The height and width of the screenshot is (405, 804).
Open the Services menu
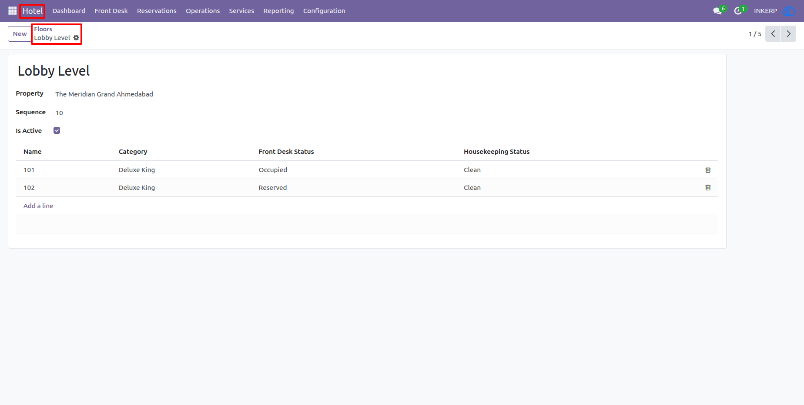(x=241, y=11)
